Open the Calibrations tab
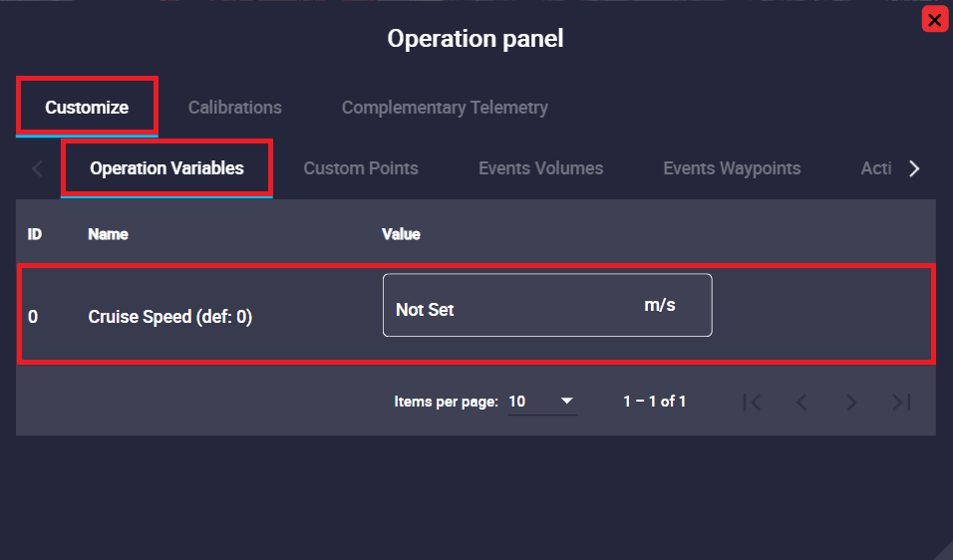 click(235, 108)
